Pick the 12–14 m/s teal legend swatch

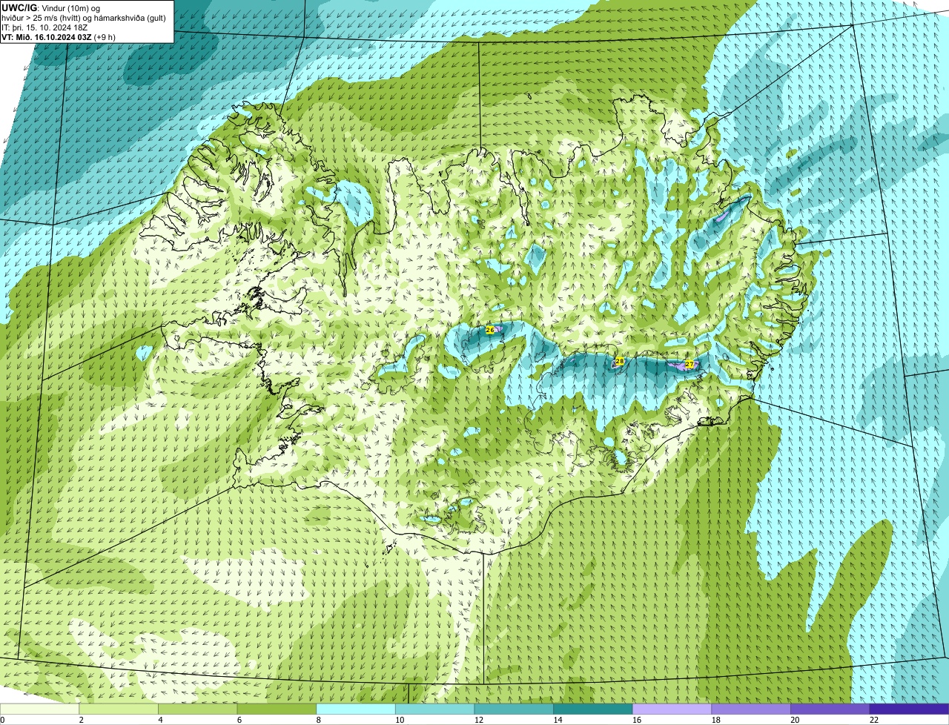pyautogui.click(x=514, y=709)
